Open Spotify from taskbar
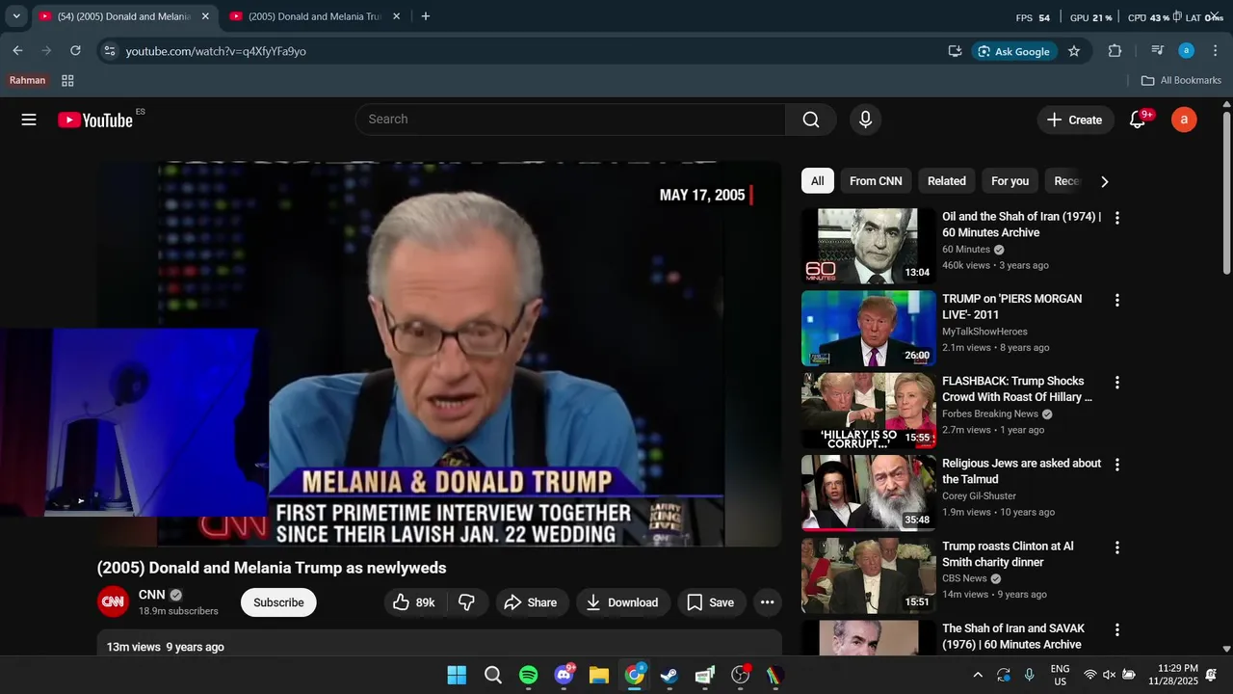1233x694 pixels. [529, 675]
